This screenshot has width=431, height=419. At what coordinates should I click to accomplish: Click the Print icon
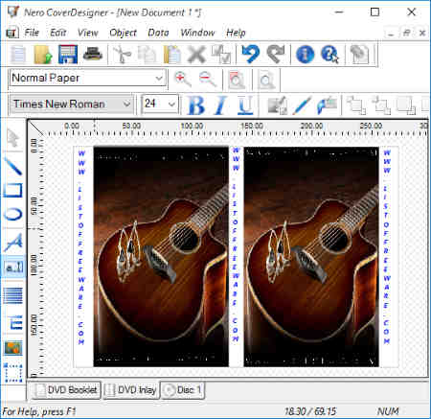click(x=93, y=54)
